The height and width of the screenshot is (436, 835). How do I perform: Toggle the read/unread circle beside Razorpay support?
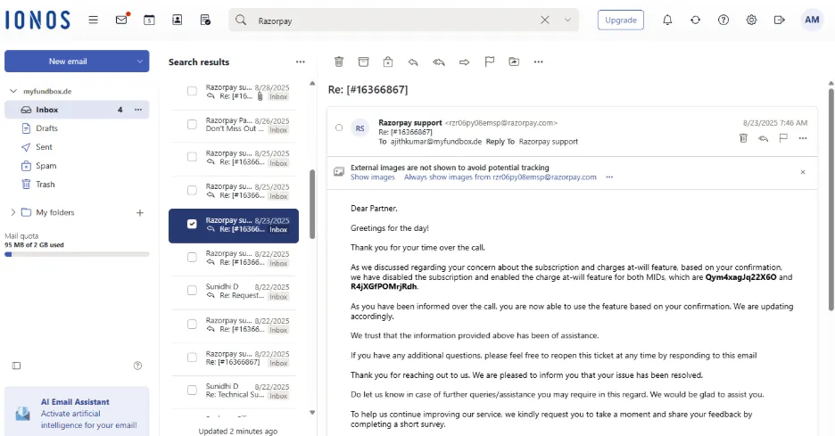tap(339, 128)
